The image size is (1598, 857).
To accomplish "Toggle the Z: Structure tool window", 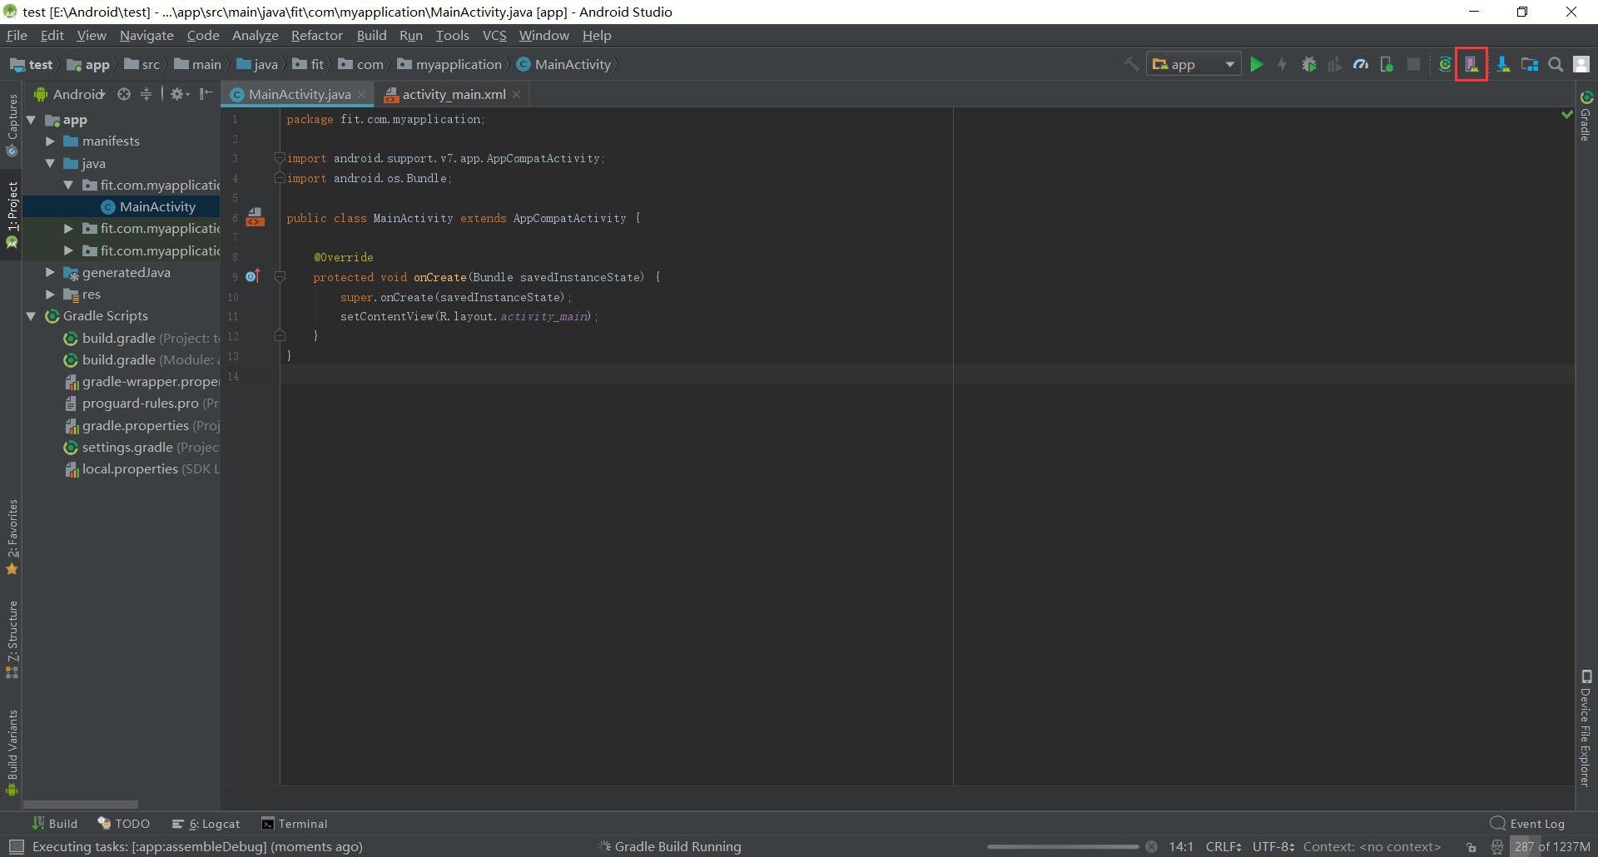I will coord(12,639).
